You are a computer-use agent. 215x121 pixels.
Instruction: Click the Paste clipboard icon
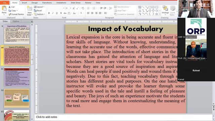coord(4,8)
